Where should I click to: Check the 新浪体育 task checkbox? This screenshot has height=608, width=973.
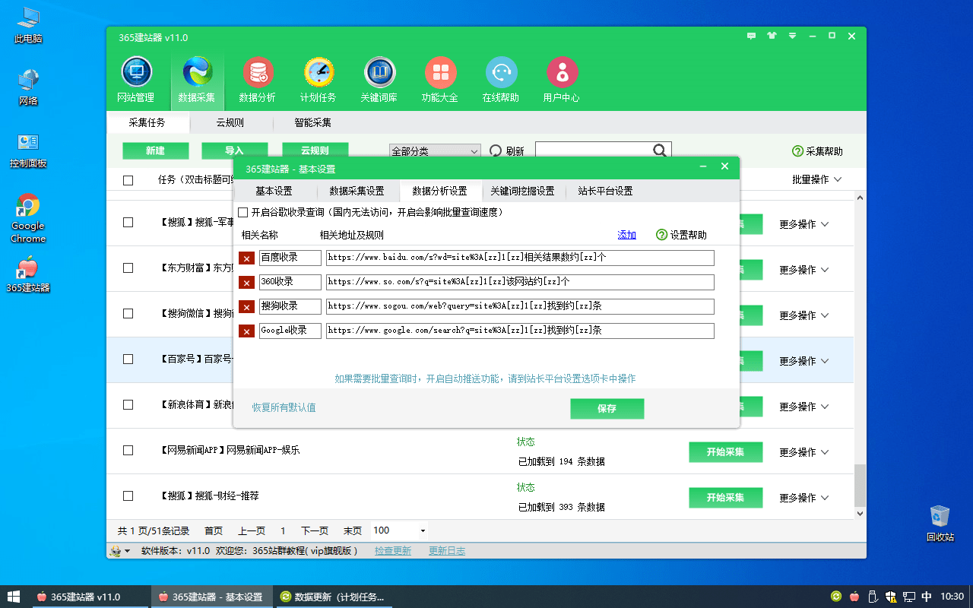tap(128, 404)
